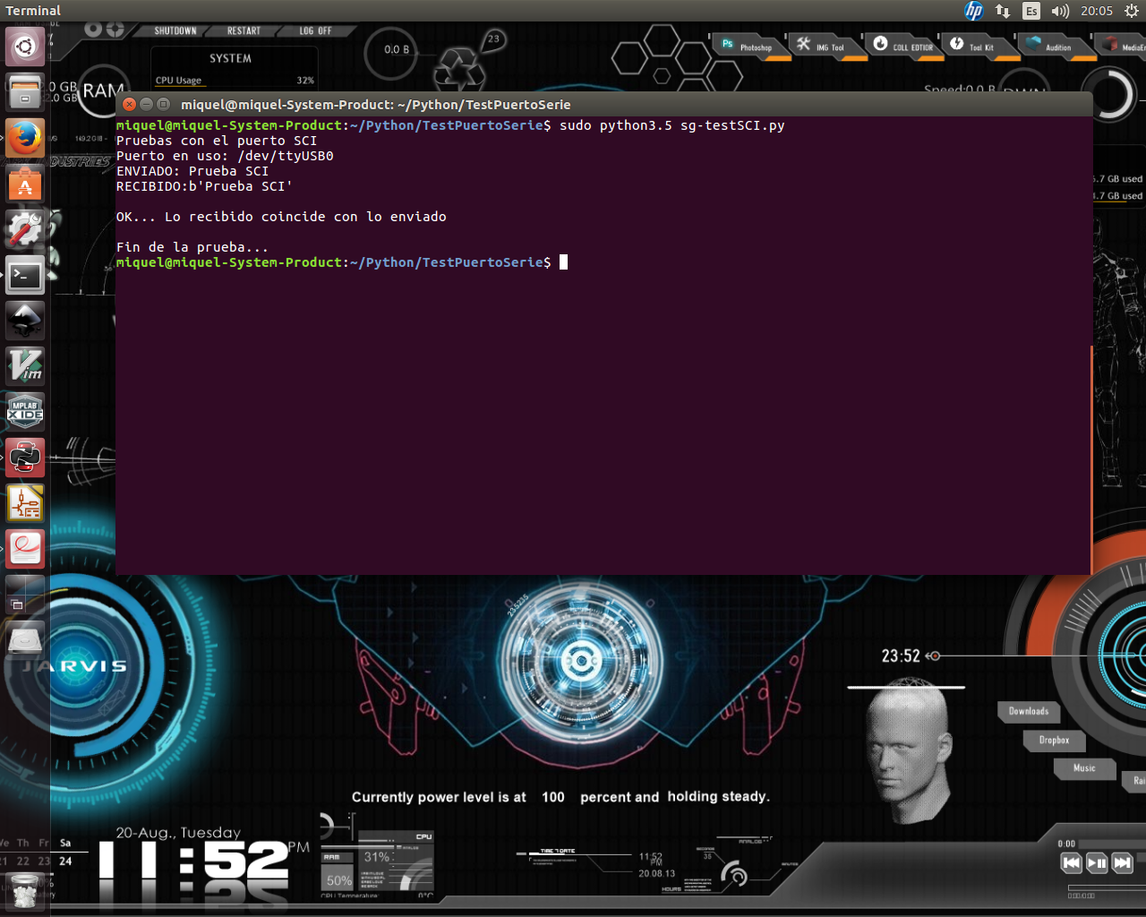Open the Ubuntu Dash home launcher
Image resolution: width=1146 pixels, height=917 pixels.
pyautogui.click(x=25, y=46)
